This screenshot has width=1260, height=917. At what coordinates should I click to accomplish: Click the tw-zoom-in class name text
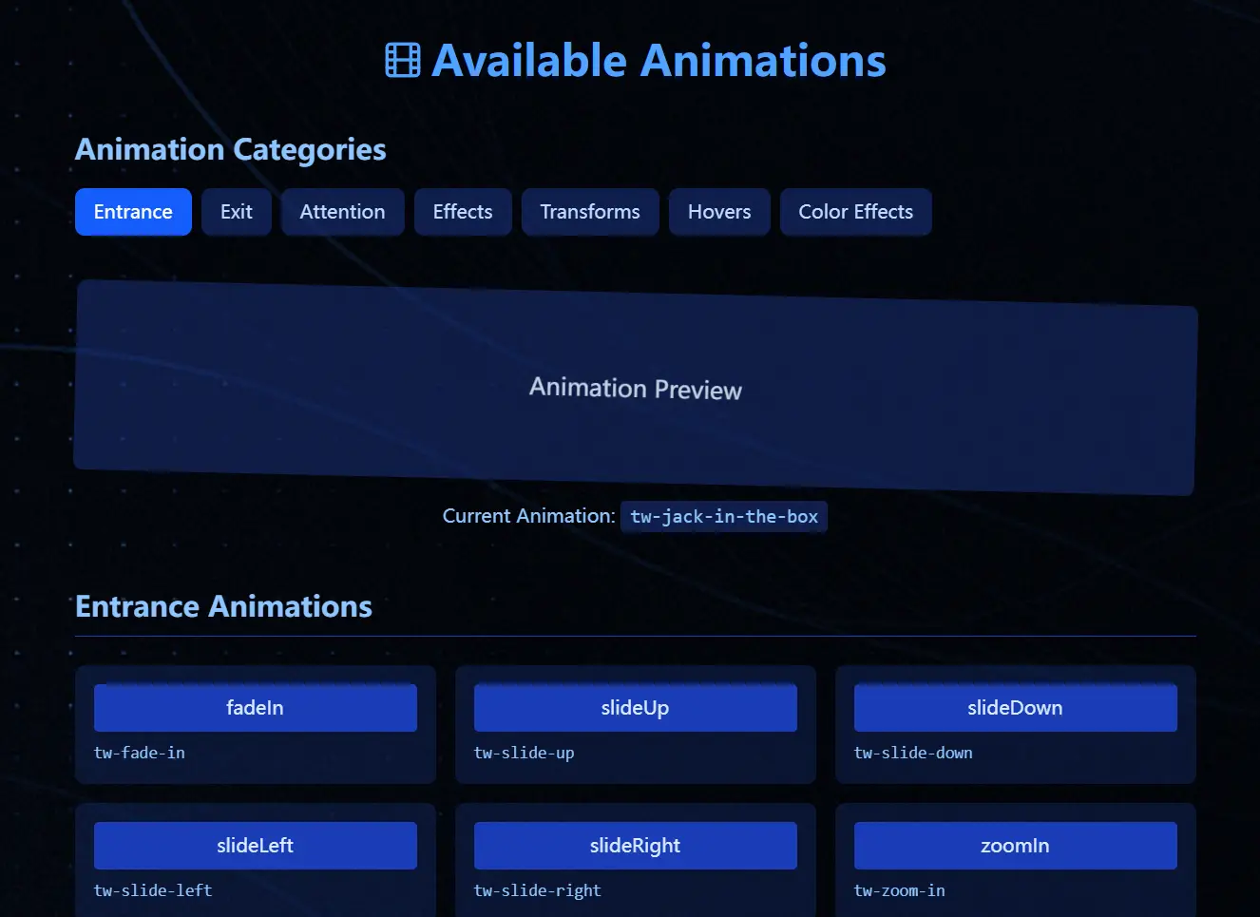pyautogui.click(x=899, y=890)
